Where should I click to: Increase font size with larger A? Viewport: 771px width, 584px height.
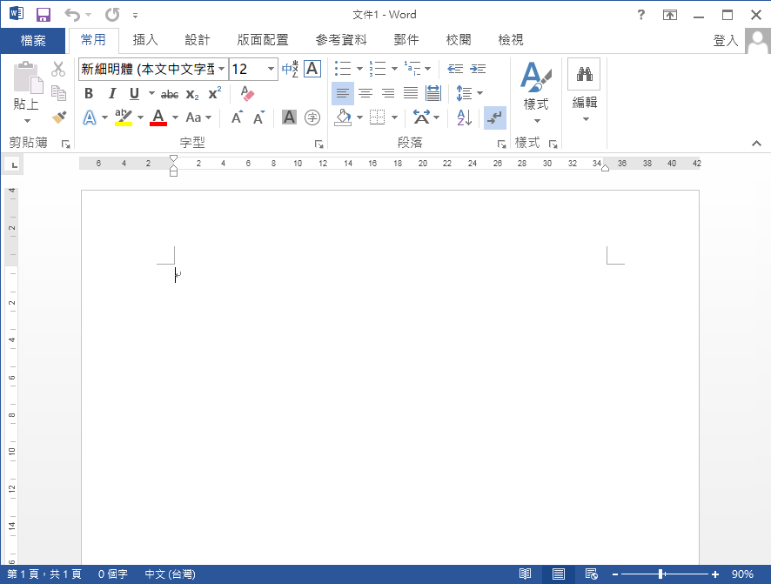(237, 117)
